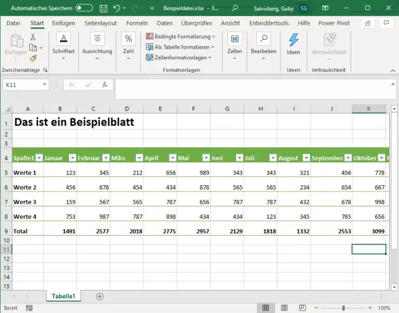Image resolution: width=399 pixels, height=313 pixels.
Task: Add a new sheet with plus icon
Action: (99, 296)
